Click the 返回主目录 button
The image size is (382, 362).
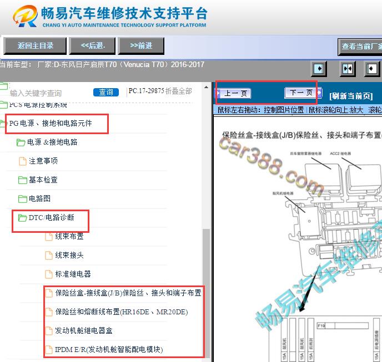pos(35,46)
